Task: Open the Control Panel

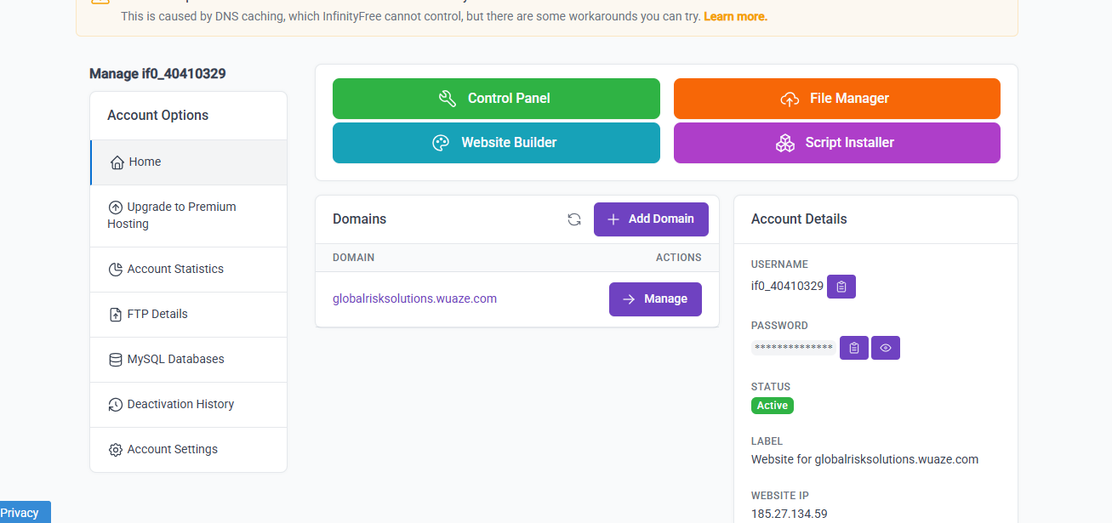Action: point(496,99)
